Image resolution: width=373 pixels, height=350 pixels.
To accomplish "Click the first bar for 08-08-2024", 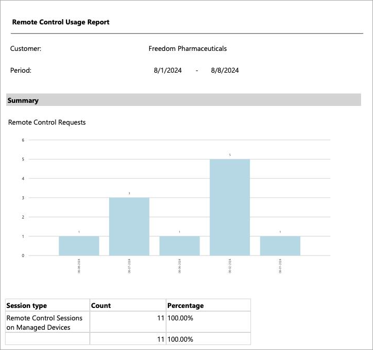I will [78, 246].
